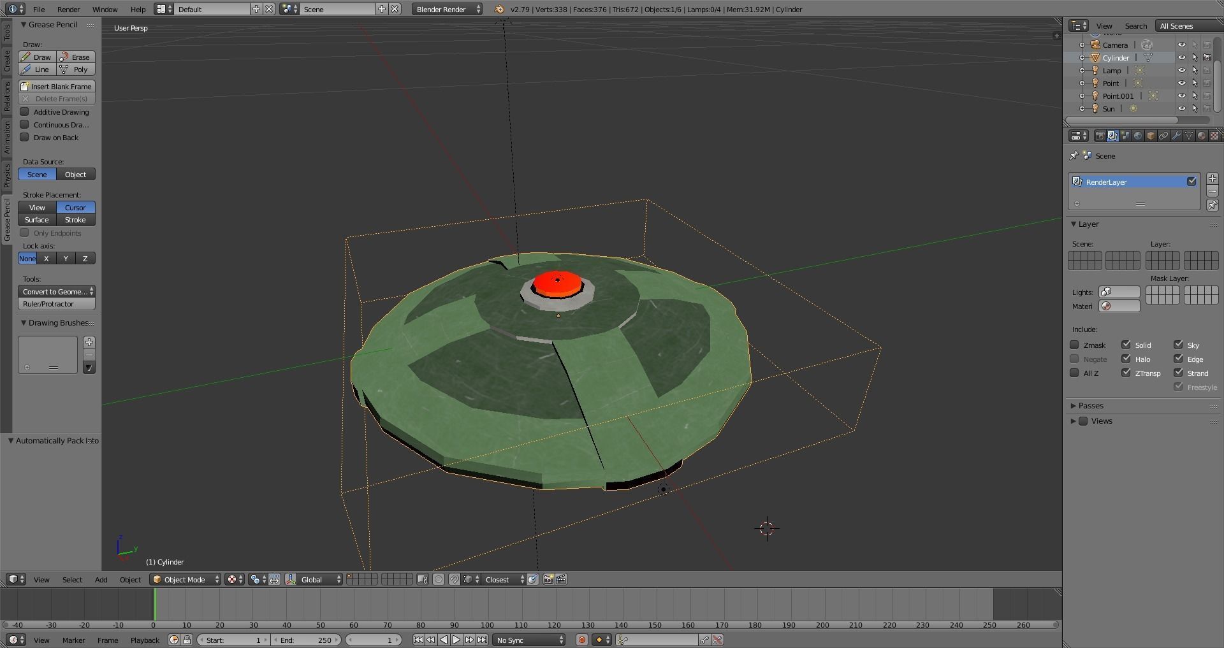Expand the Cylinder object in the outliner
This screenshot has width=1224, height=648.
pyautogui.click(x=1082, y=57)
